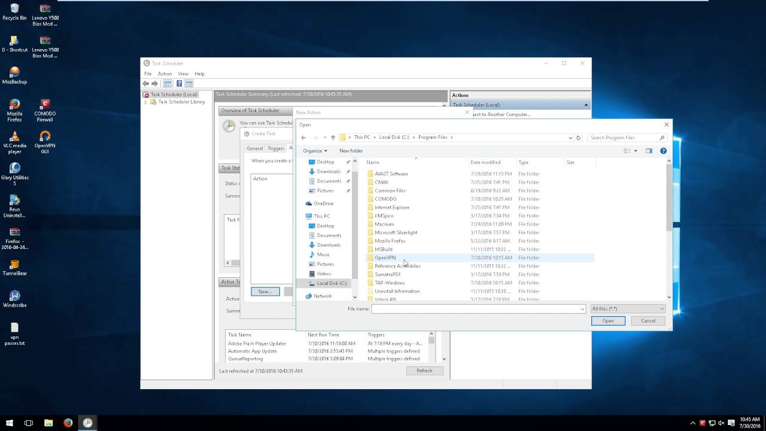This screenshot has width=766, height=431.
Task: Select Music in navigation pane
Action: pyautogui.click(x=323, y=254)
